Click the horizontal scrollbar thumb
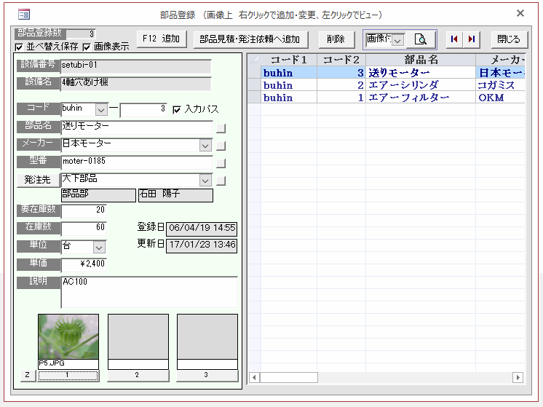The image size is (543, 407). point(289,377)
